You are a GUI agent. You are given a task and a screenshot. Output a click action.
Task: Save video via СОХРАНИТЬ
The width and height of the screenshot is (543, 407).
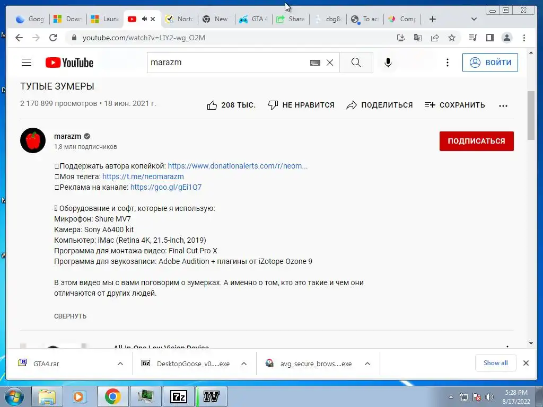(x=454, y=105)
